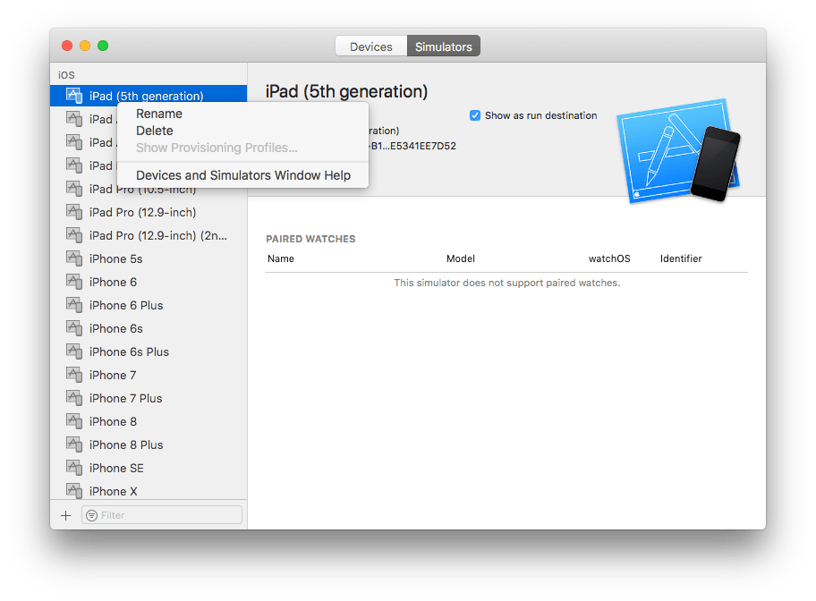
Task: Click the watchOS column header
Action: coord(609,258)
